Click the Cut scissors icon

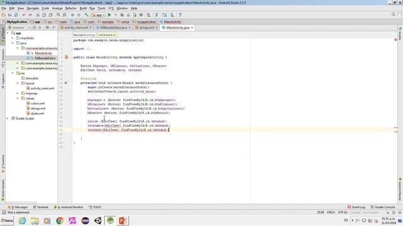(x=38, y=15)
